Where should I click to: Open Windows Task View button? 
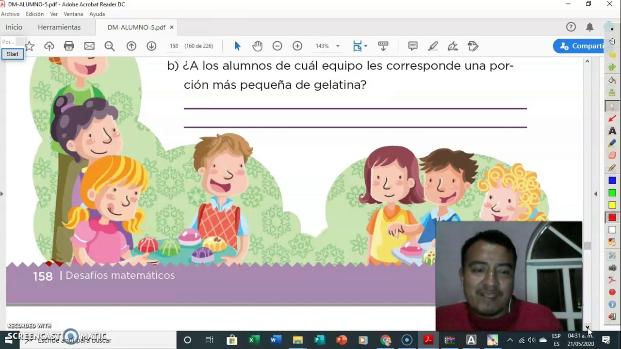click(209, 340)
